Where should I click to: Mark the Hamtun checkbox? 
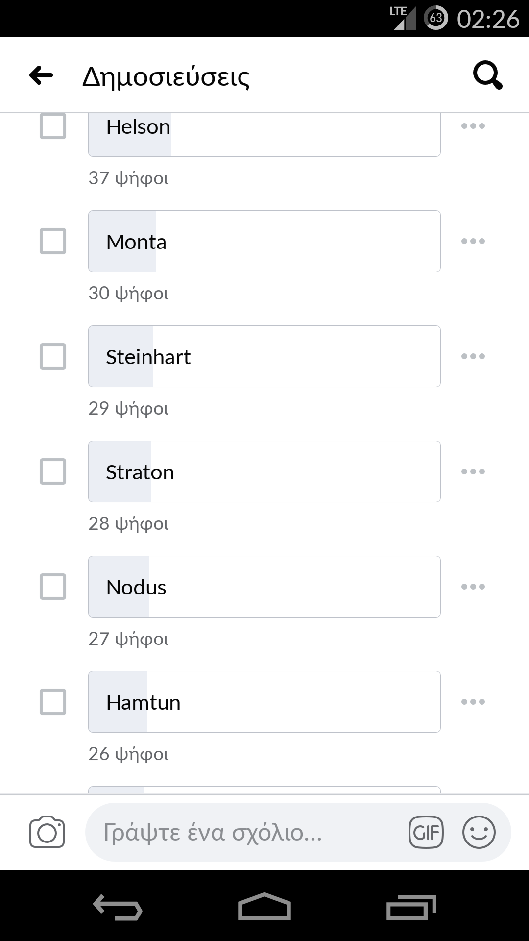[53, 702]
